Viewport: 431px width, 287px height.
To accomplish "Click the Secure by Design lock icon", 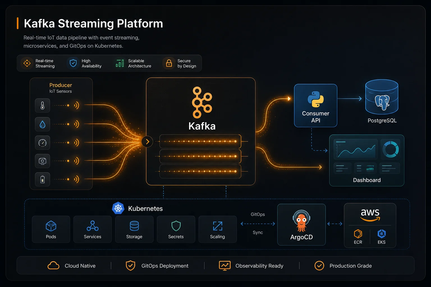I will pos(169,63).
